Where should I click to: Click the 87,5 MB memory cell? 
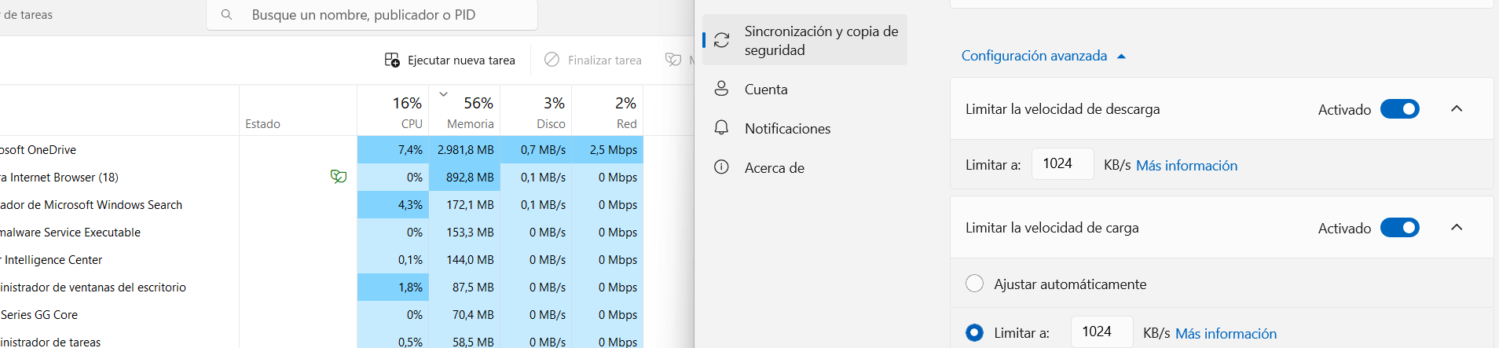point(464,287)
